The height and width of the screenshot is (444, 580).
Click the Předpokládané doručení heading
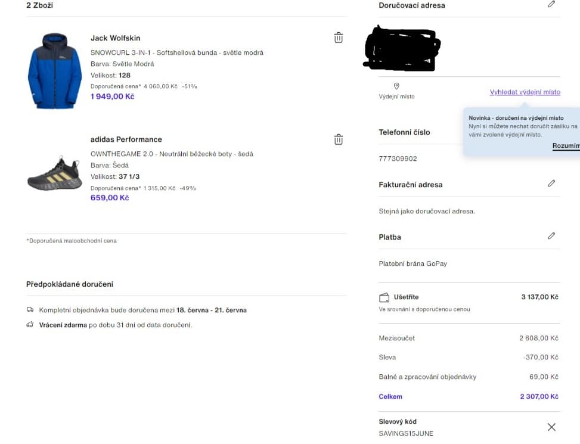70,284
